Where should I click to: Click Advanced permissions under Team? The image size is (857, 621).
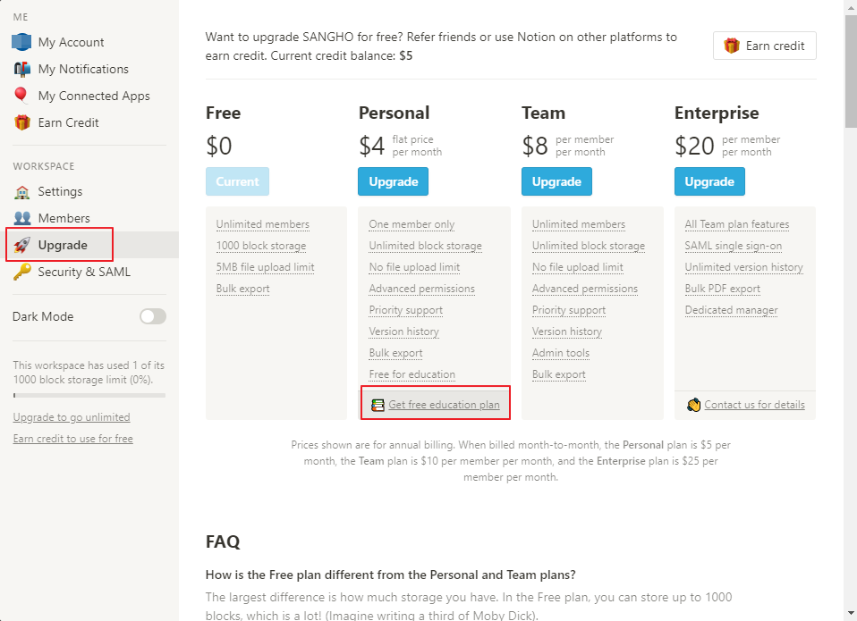[x=585, y=289]
